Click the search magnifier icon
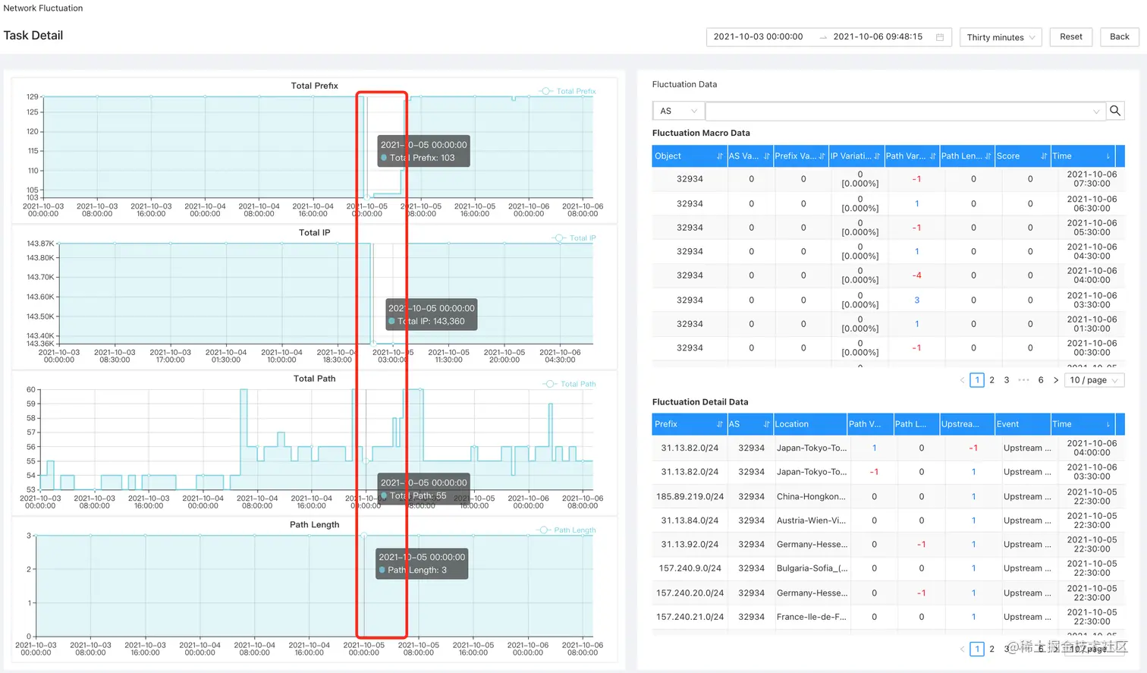The width and height of the screenshot is (1147, 673). (x=1114, y=111)
